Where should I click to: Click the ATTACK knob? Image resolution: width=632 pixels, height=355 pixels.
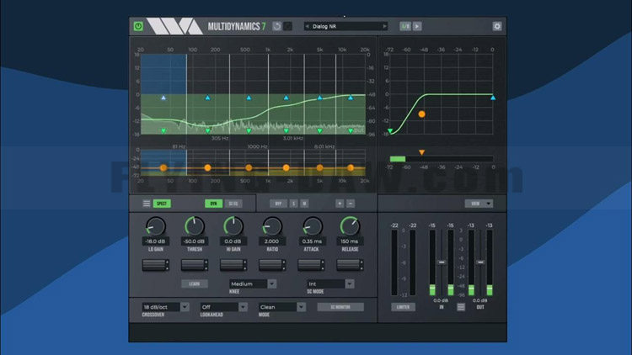point(312,226)
